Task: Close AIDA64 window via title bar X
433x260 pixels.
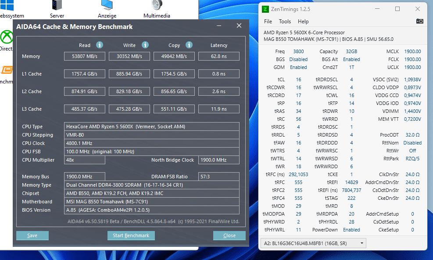Action: point(239,26)
